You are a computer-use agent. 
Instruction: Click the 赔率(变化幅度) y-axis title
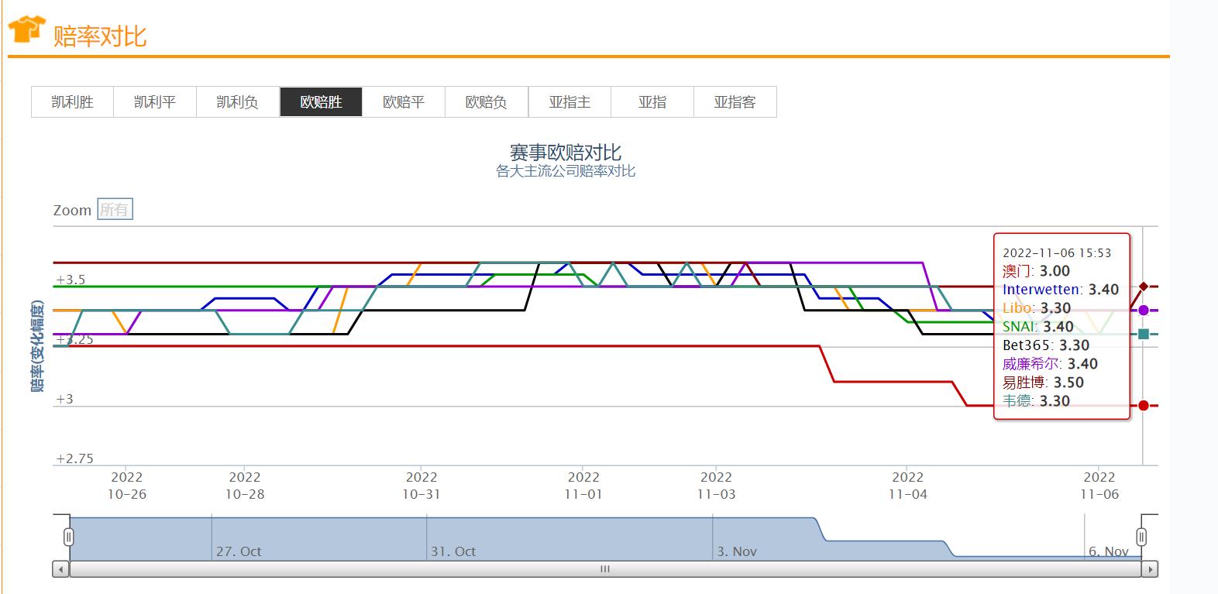(37, 346)
